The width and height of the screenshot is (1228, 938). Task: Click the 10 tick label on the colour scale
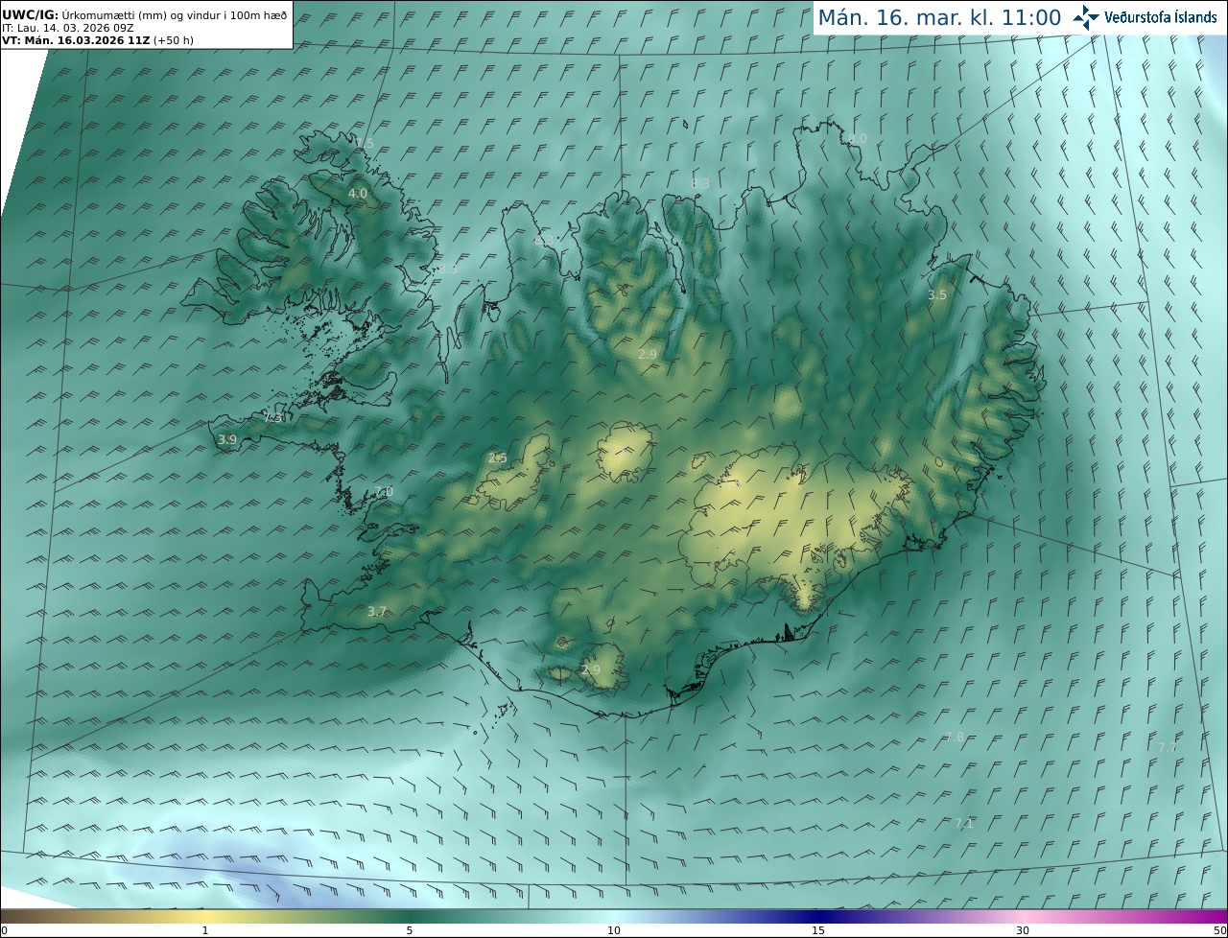614,930
